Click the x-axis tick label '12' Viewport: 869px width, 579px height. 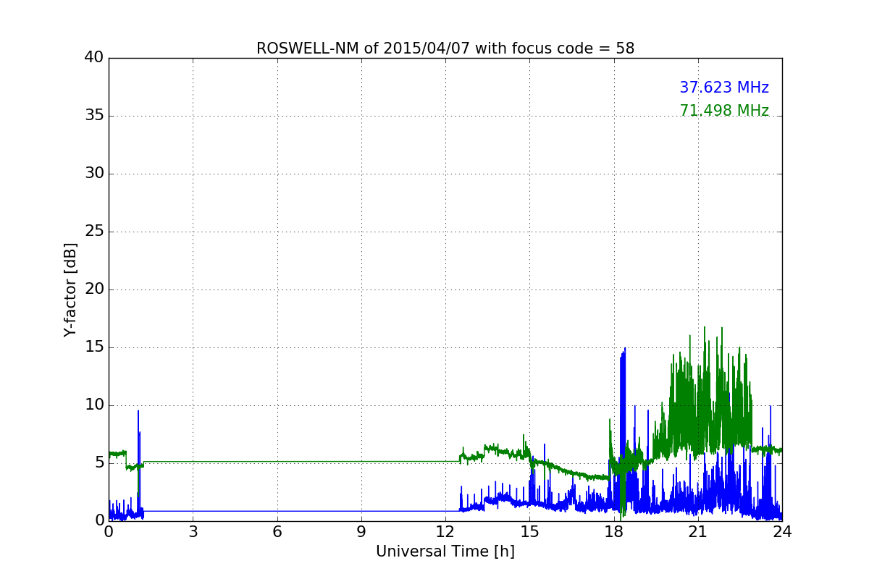point(445,532)
